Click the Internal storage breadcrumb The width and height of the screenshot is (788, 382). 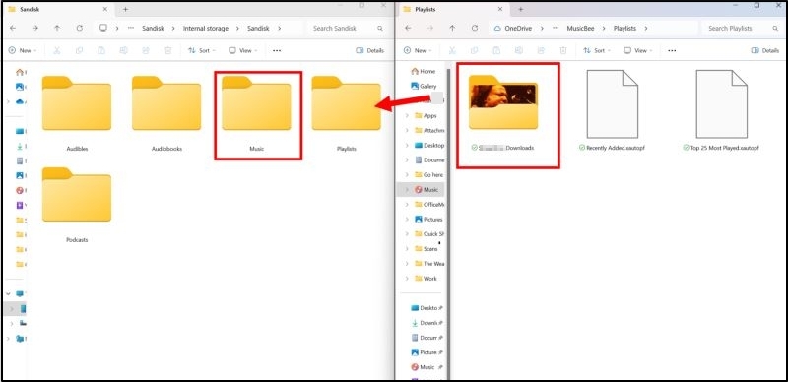pos(206,29)
